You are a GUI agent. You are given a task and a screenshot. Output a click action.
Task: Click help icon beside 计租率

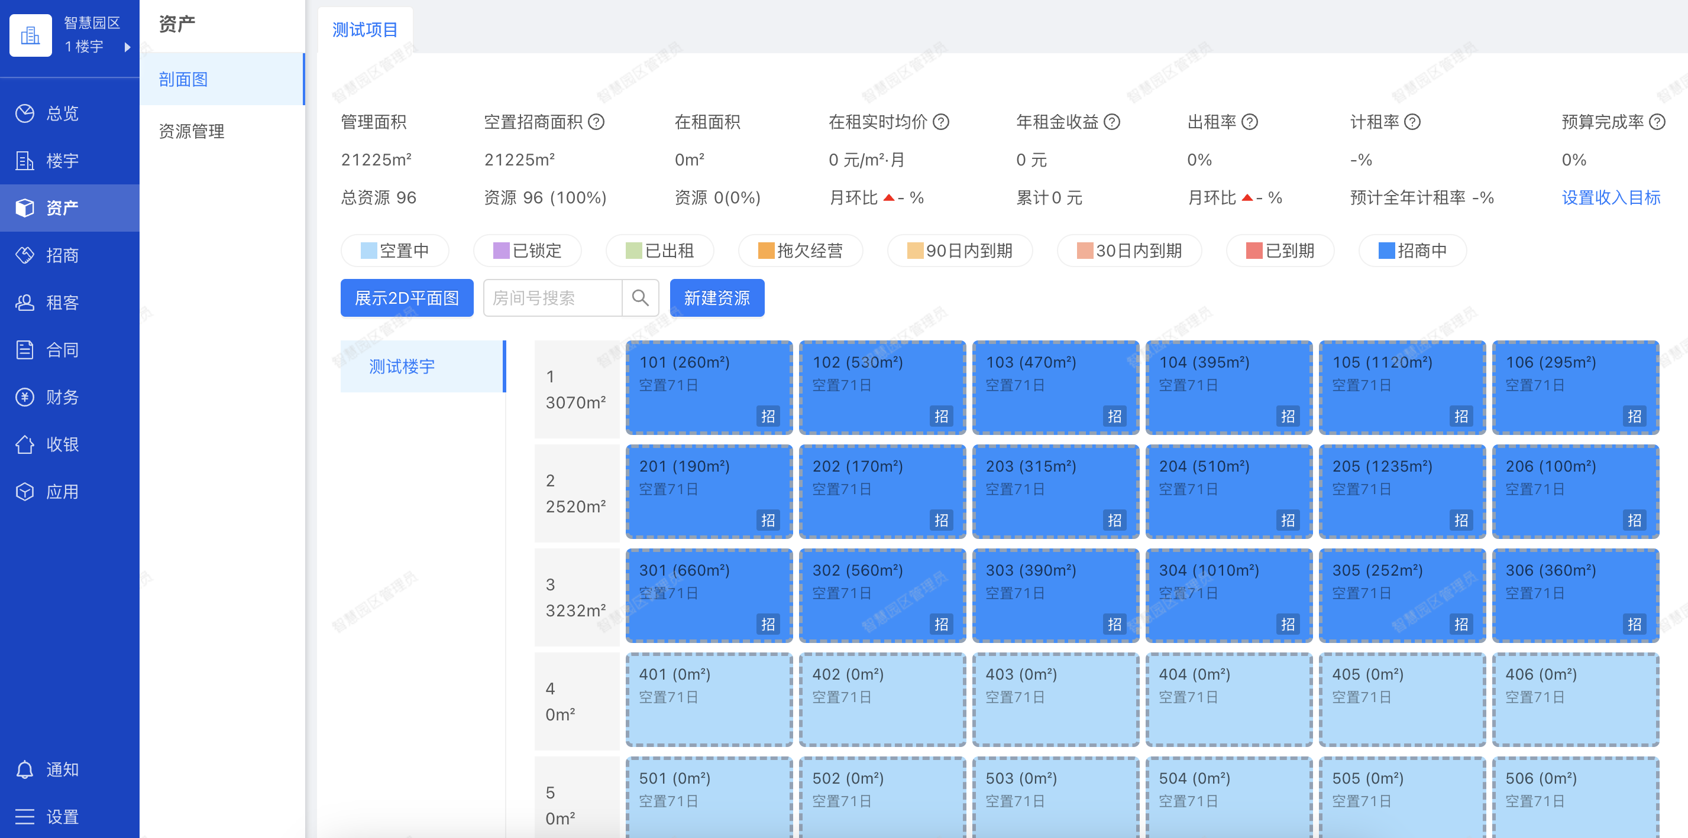tap(1412, 122)
